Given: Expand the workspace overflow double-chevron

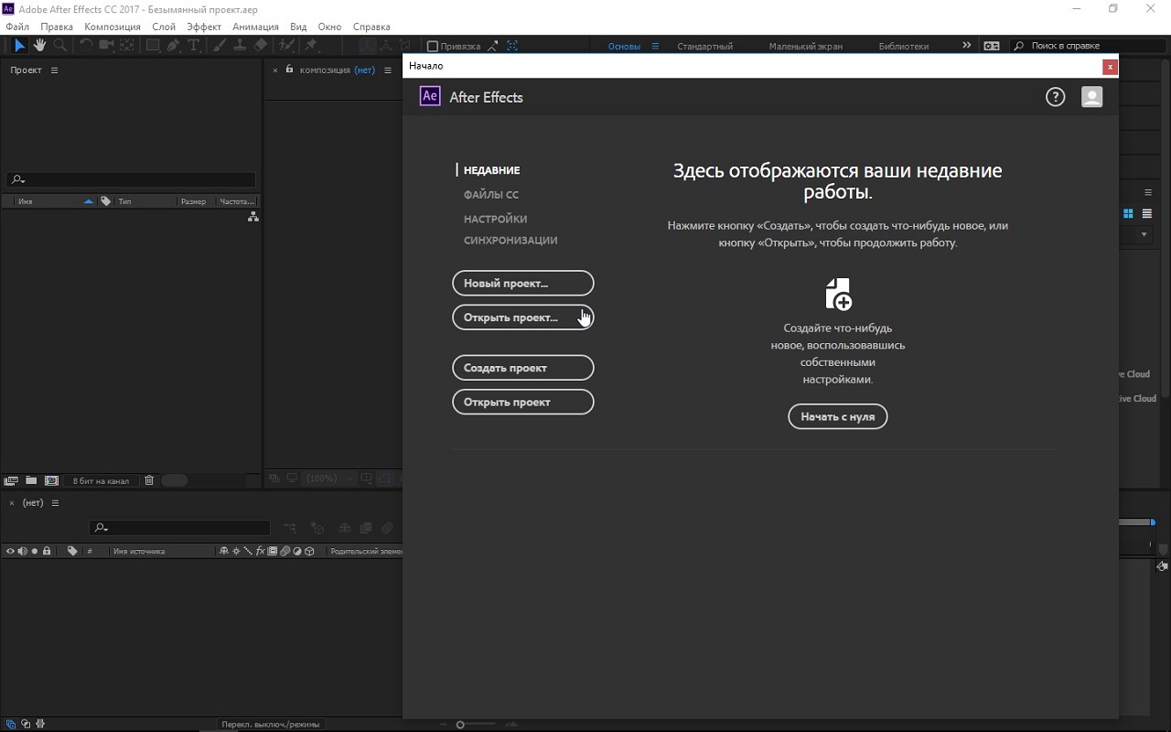Looking at the screenshot, I should click(966, 46).
